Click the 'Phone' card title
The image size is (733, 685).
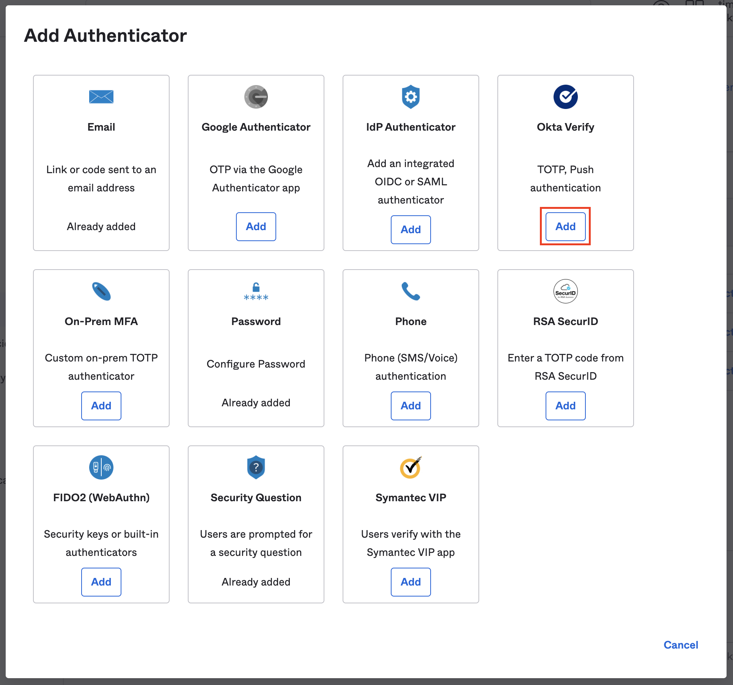pyautogui.click(x=411, y=322)
